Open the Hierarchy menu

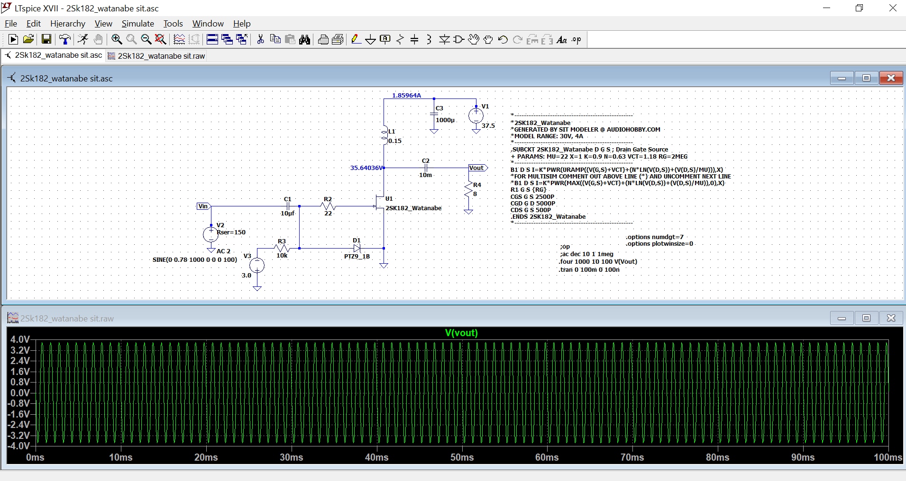(x=68, y=24)
